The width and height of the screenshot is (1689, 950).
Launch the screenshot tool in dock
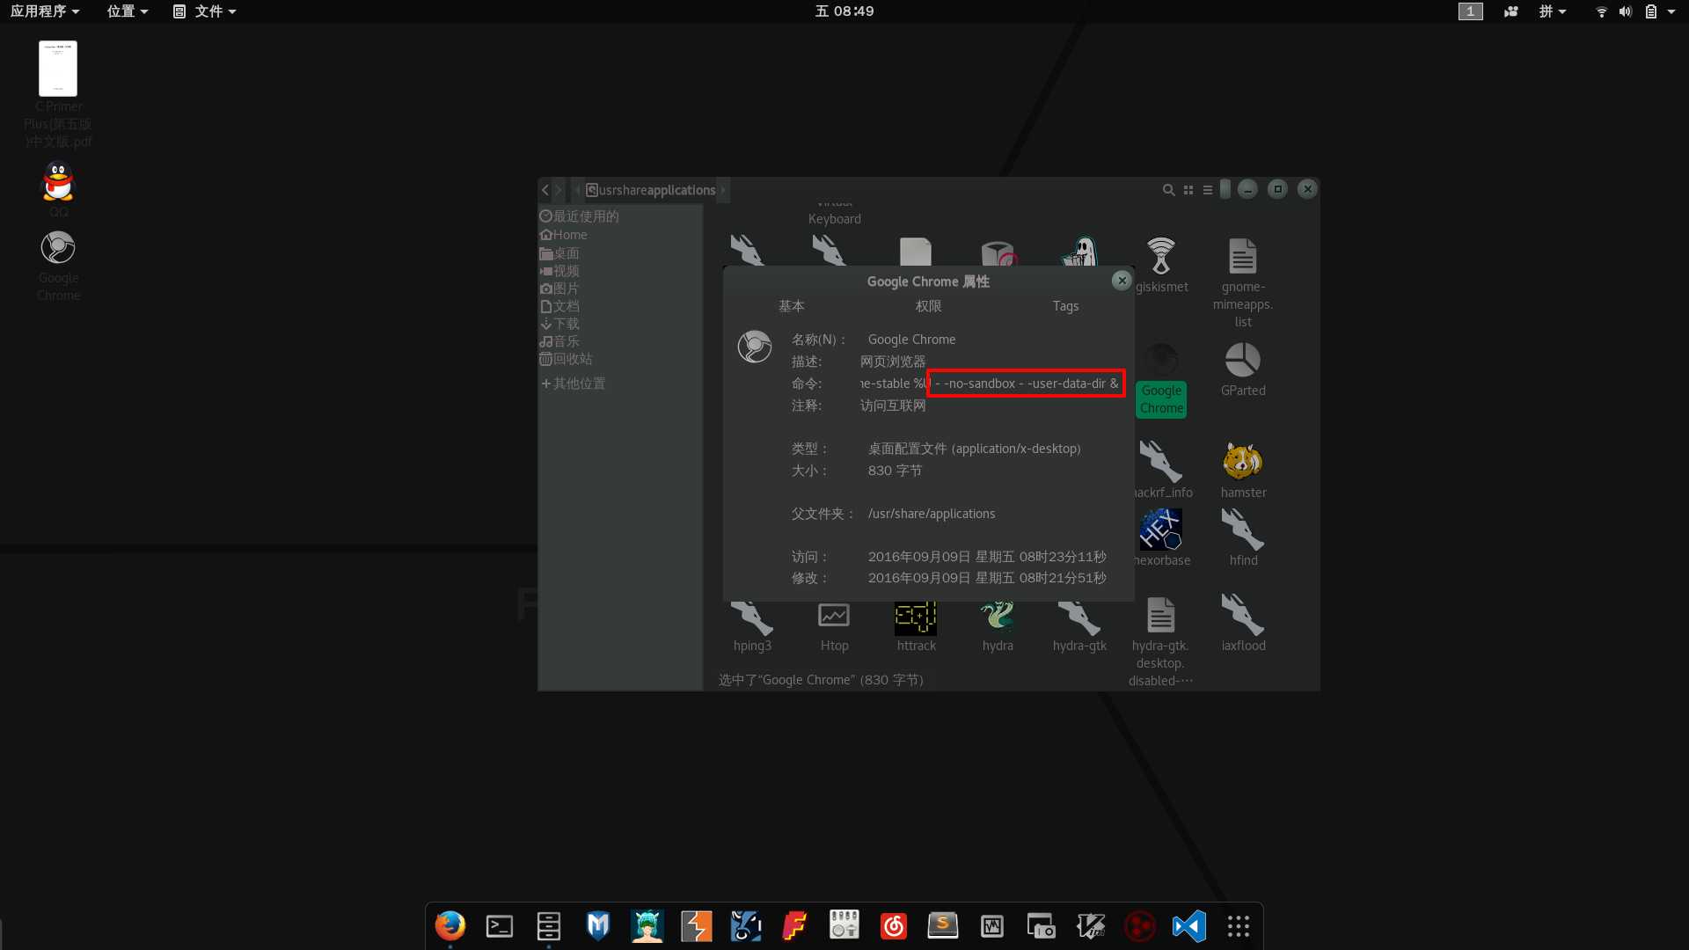(1042, 925)
